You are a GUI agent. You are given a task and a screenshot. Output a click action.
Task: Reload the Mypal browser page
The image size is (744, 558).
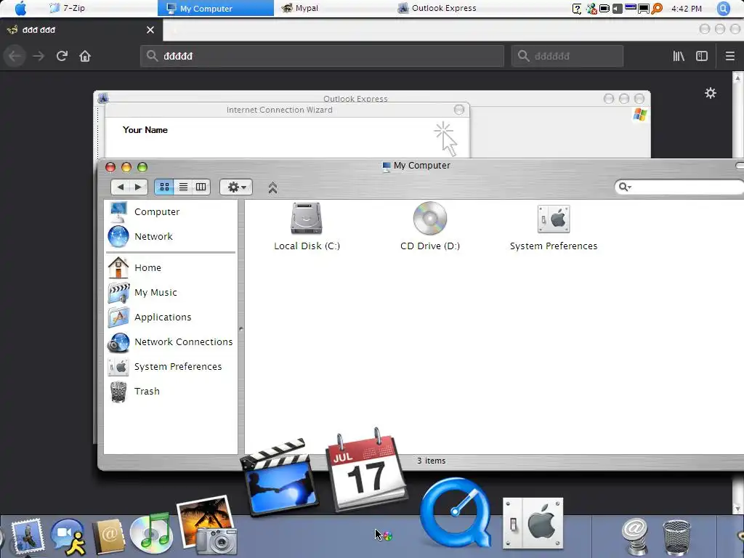point(62,56)
